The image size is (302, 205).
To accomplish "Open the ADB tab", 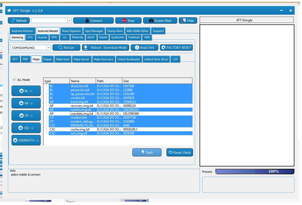I will [x=147, y=37].
